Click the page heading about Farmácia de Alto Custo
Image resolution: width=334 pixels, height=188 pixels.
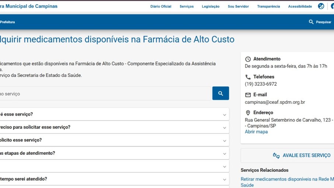(117, 40)
